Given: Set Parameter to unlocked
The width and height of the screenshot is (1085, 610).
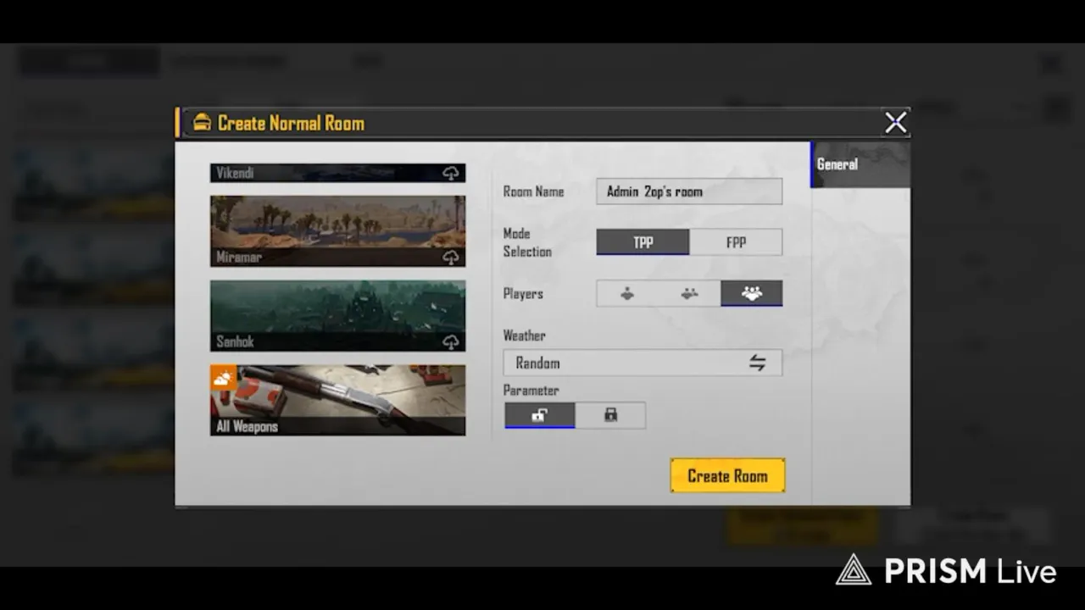Looking at the screenshot, I should click(x=540, y=415).
